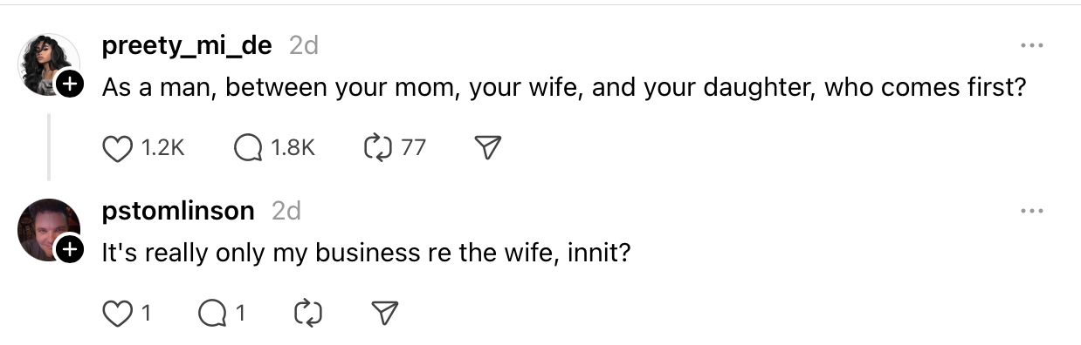This screenshot has width=1081, height=345.
Task: Follow pstomlinson using the plus badge
Action: coord(70,250)
